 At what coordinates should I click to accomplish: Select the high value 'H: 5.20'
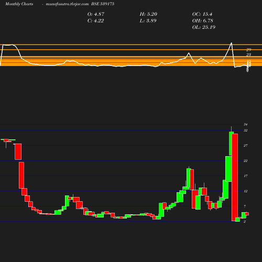point(148,14)
